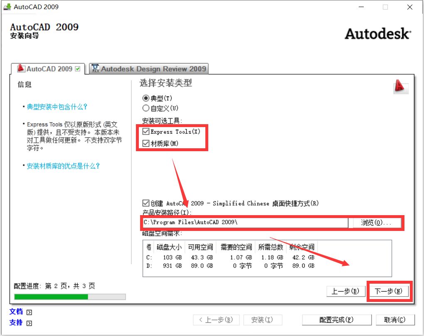This screenshot has height=336, width=424.
Task: Click the 所需总数 column header
Action: click(271, 247)
